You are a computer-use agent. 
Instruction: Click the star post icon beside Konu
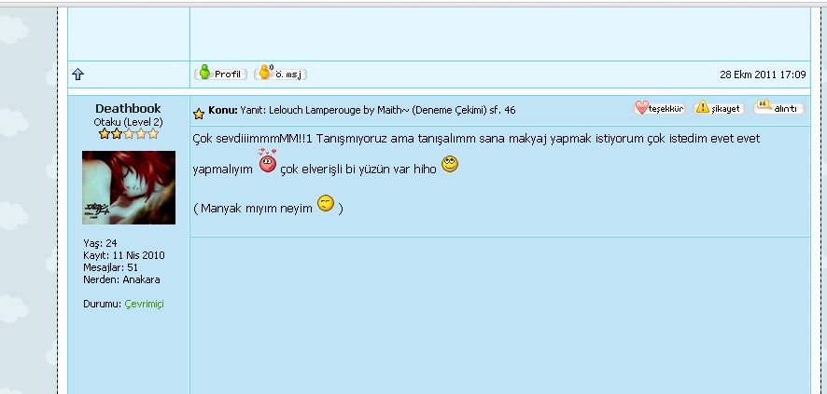pos(199,114)
